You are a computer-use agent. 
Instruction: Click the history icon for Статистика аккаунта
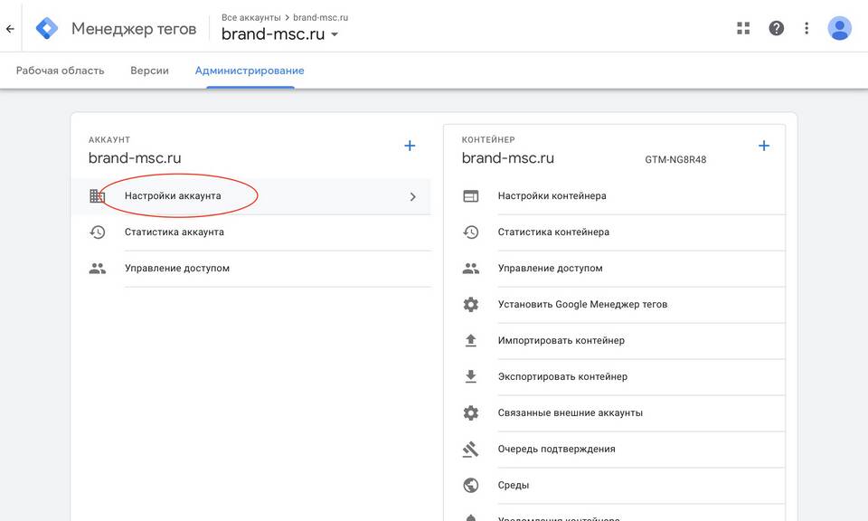click(98, 232)
